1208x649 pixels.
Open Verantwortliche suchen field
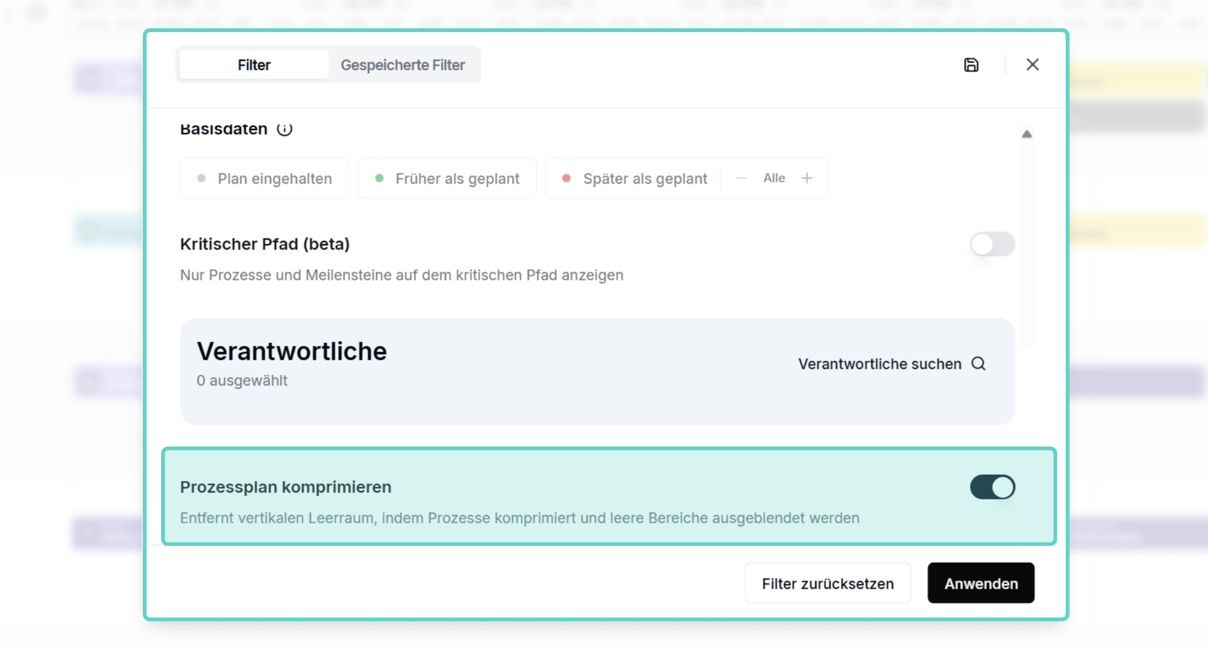[892, 363]
